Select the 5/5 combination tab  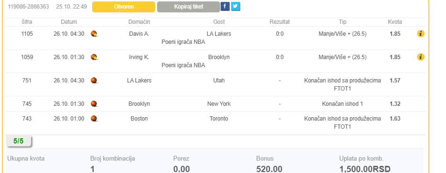pos(19,141)
